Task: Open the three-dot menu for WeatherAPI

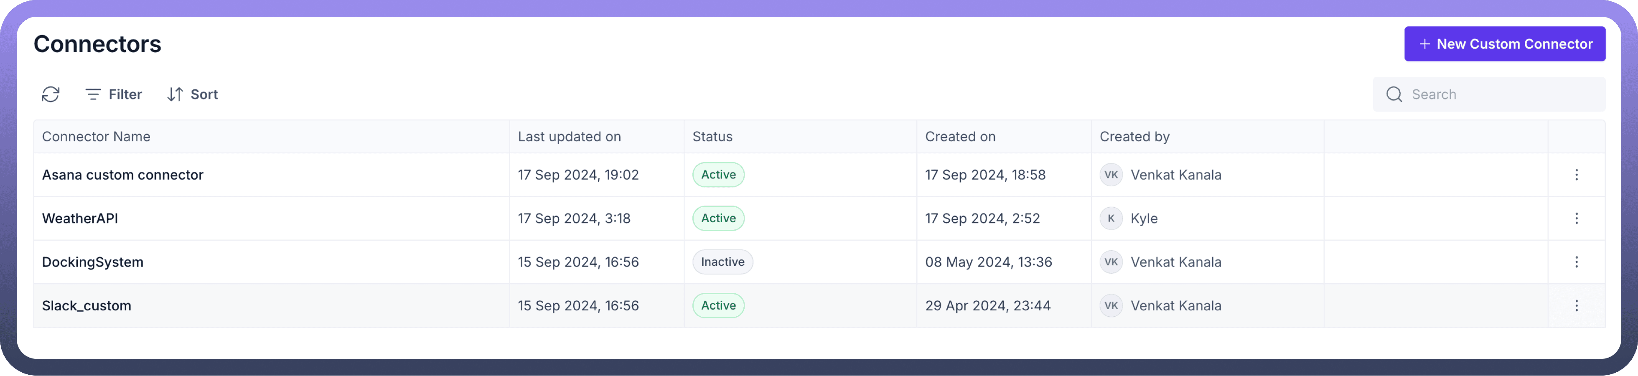Action: tap(1576, 218)
